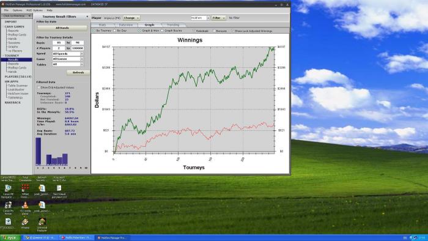Collapse the TOURNEY tree section
This screenshot has width=428, height=241.
click(2, 56)
